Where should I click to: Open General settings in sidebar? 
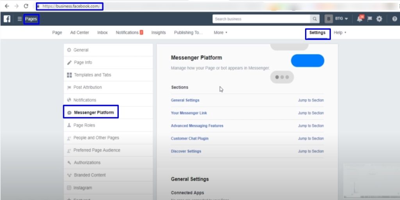(x=108, y=50)
